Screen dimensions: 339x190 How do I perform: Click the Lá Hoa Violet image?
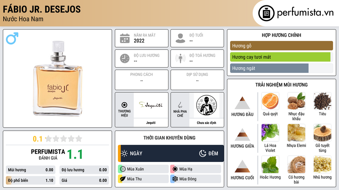tap(270, 133)
